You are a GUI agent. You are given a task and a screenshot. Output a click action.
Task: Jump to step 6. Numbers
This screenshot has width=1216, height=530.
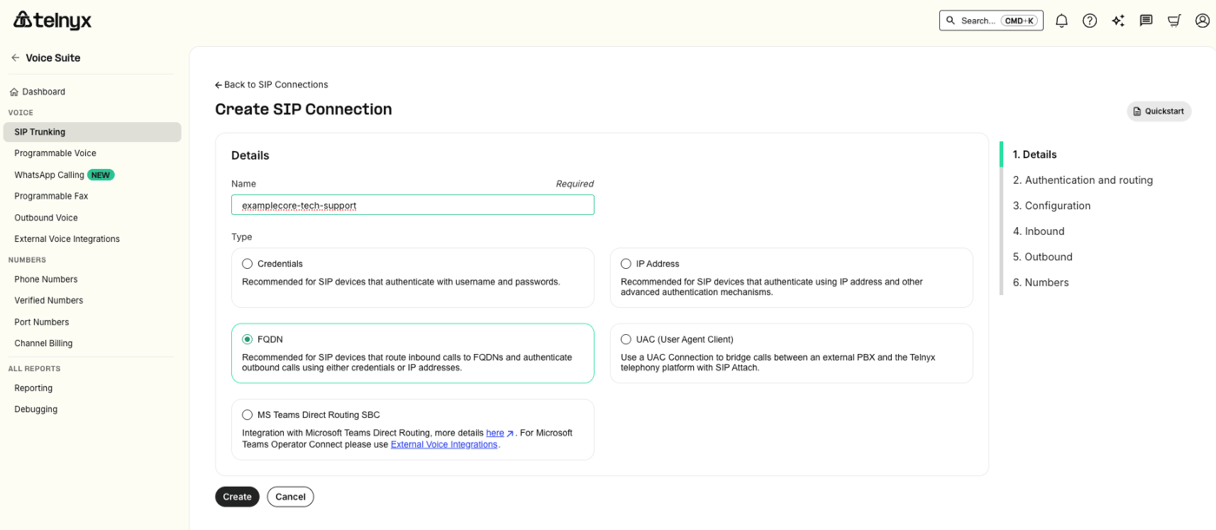(x=1041, y=283)
